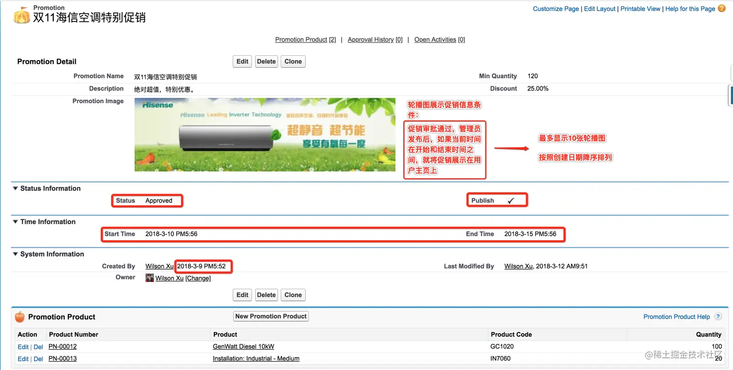Jump to Approval History [0] list

click(x=375, y=40)
